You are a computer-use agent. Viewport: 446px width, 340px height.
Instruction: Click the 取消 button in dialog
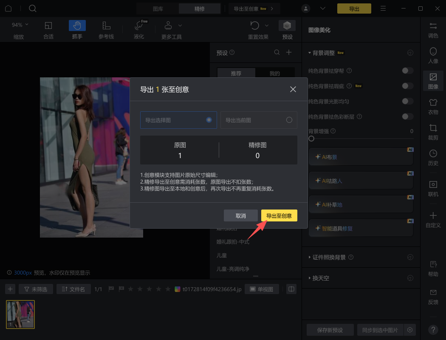(x=241, y=216)
